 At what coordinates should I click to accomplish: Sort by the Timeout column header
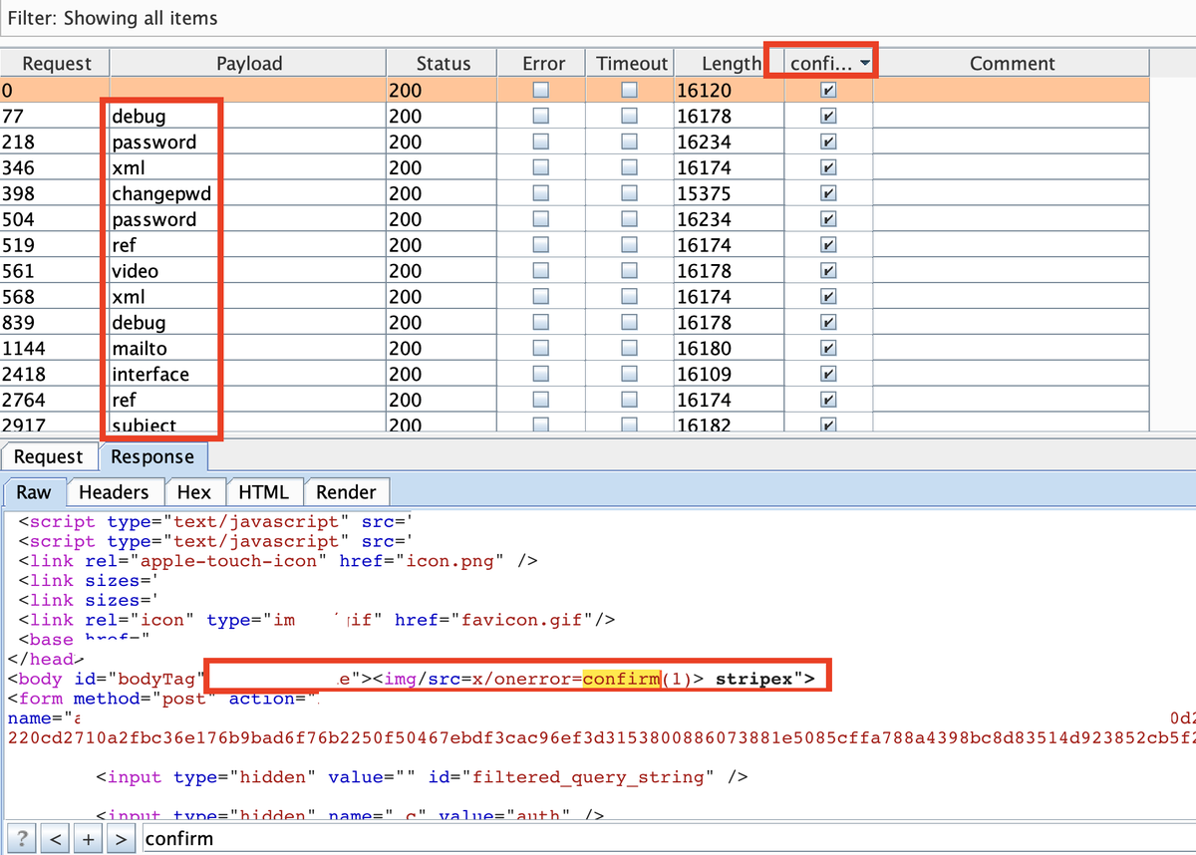tap(632, 63)
